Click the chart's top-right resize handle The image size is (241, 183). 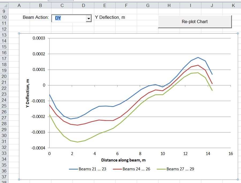point(238,33)
